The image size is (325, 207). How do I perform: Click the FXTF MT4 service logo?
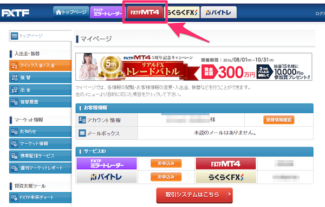pos(226,164)
